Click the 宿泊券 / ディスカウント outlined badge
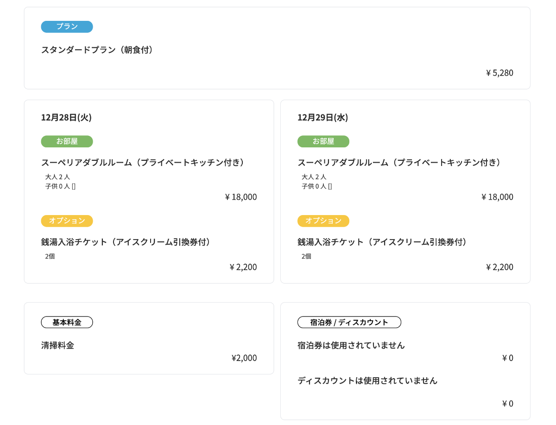 click(349, 323)
